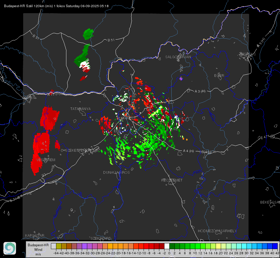This screenshot has height=258, width=280.
Task: Click the 'BUDAPEST' city label
Action: point(126,118)
